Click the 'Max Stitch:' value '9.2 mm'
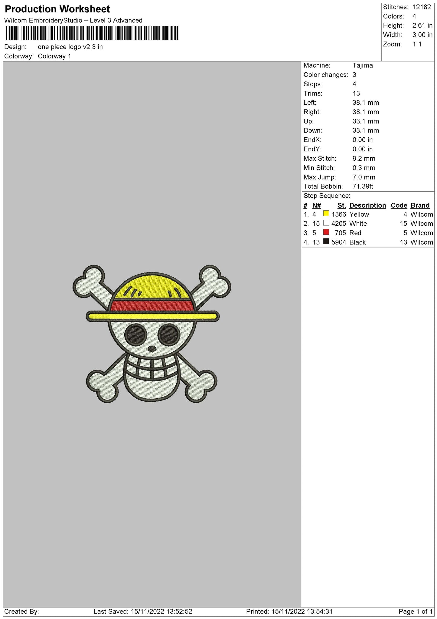Image resolution: width=437 pixels, height=619 pixels. pyautogui.click(x=364, y=159)
